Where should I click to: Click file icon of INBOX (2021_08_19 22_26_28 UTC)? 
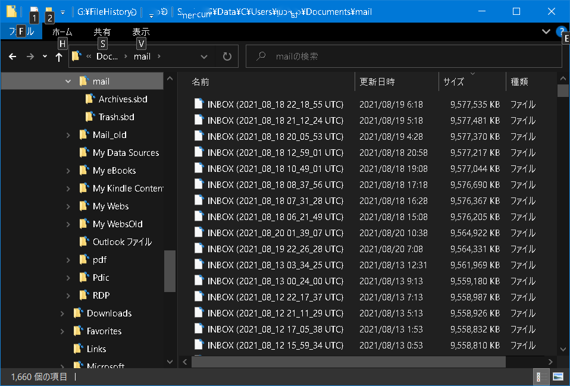(199, 249)
